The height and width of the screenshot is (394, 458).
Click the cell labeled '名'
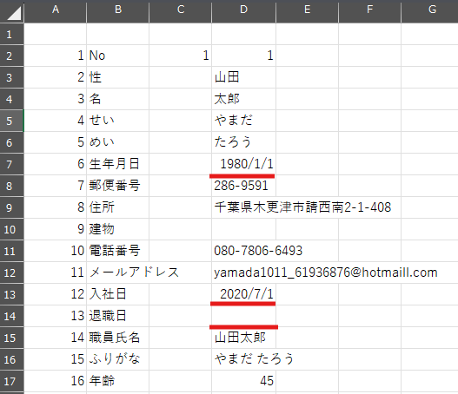pos(118,99)
